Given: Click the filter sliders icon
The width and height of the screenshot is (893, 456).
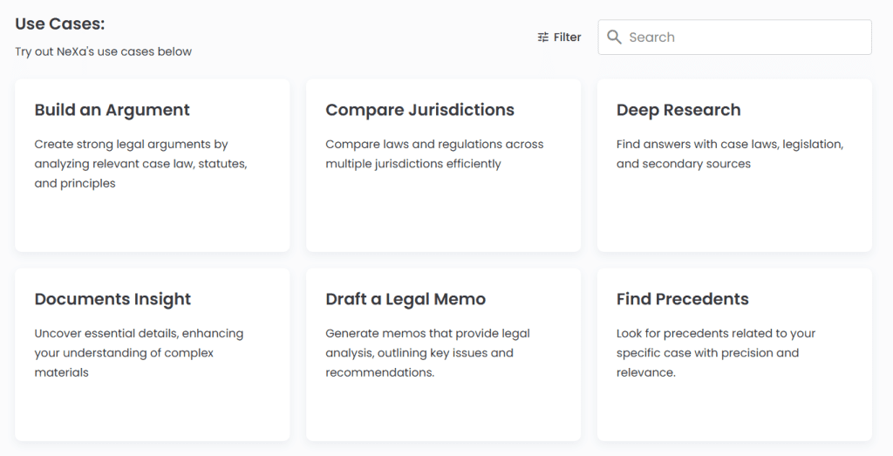Looking at the screenshot, I should pyautogui.click(x=542, y=37).
